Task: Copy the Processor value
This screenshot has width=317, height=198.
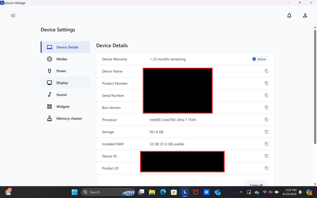Action: pos(267,120)
